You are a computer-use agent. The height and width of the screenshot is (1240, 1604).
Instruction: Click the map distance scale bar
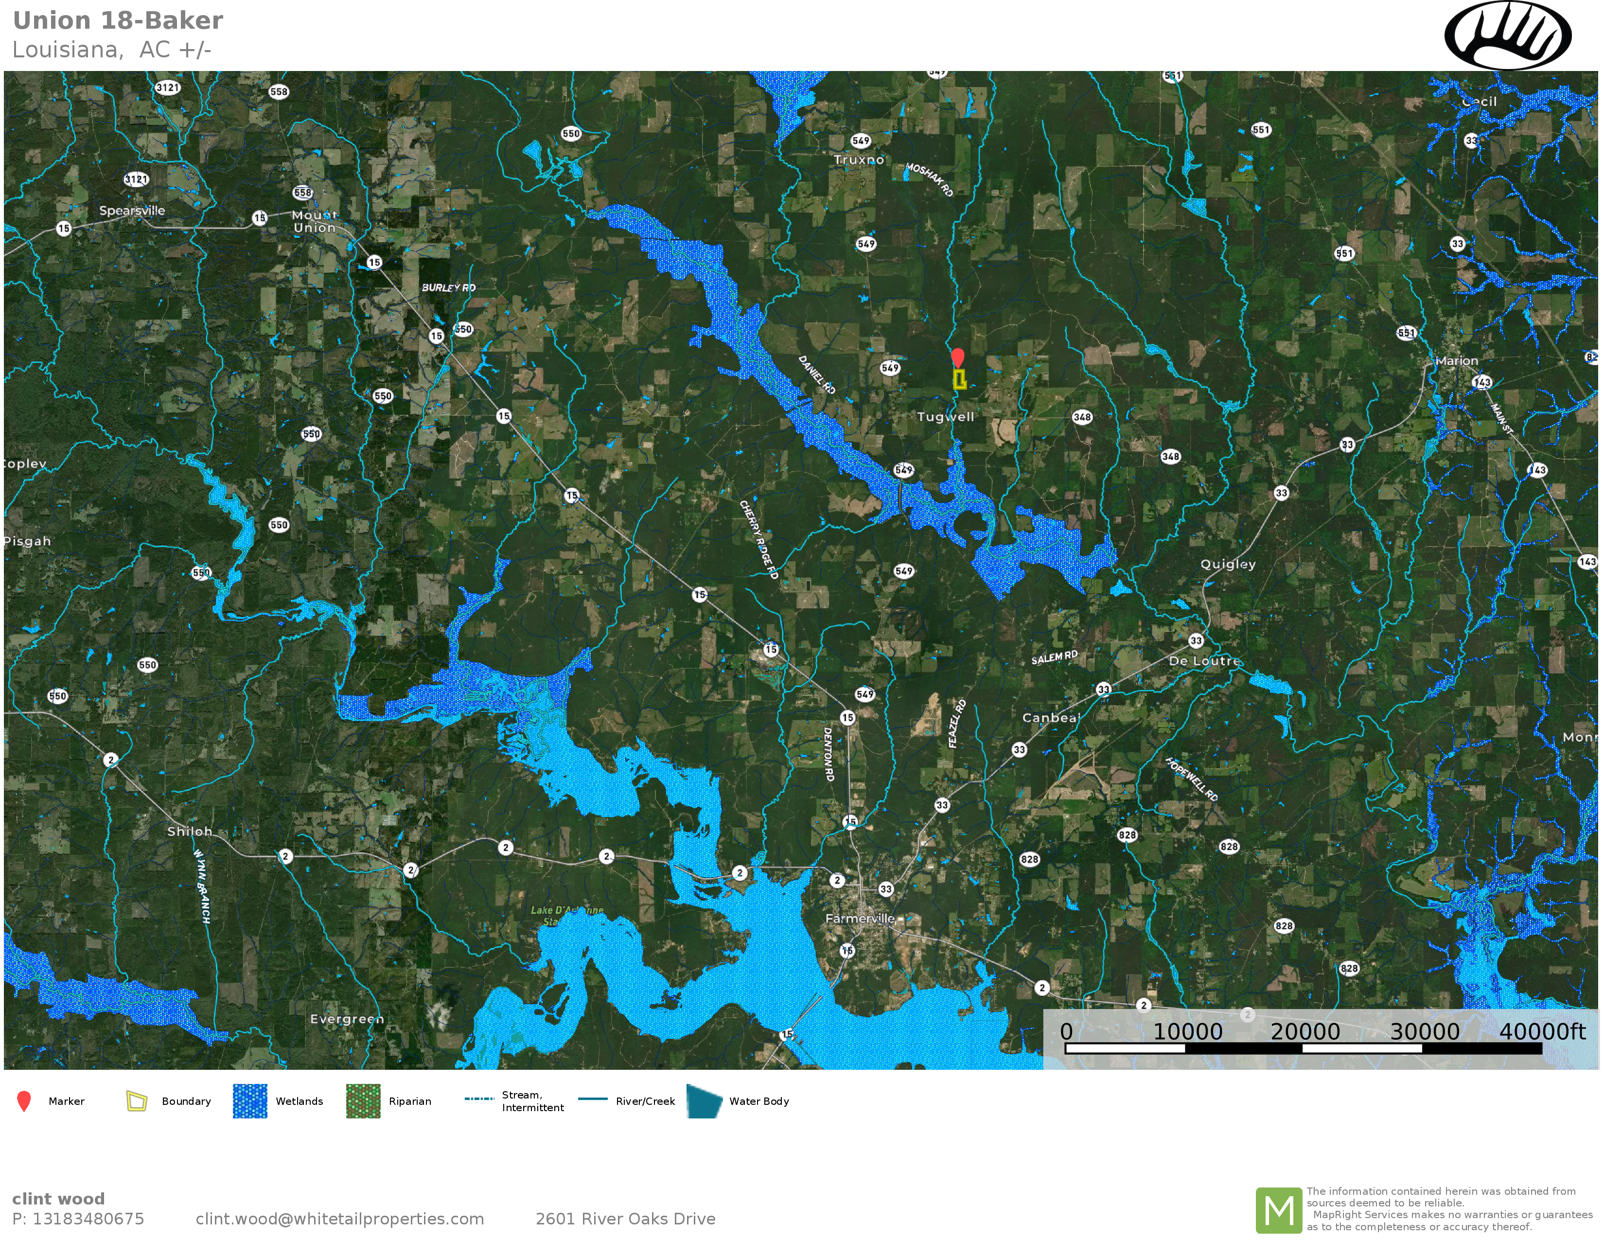point(1303,1048)
